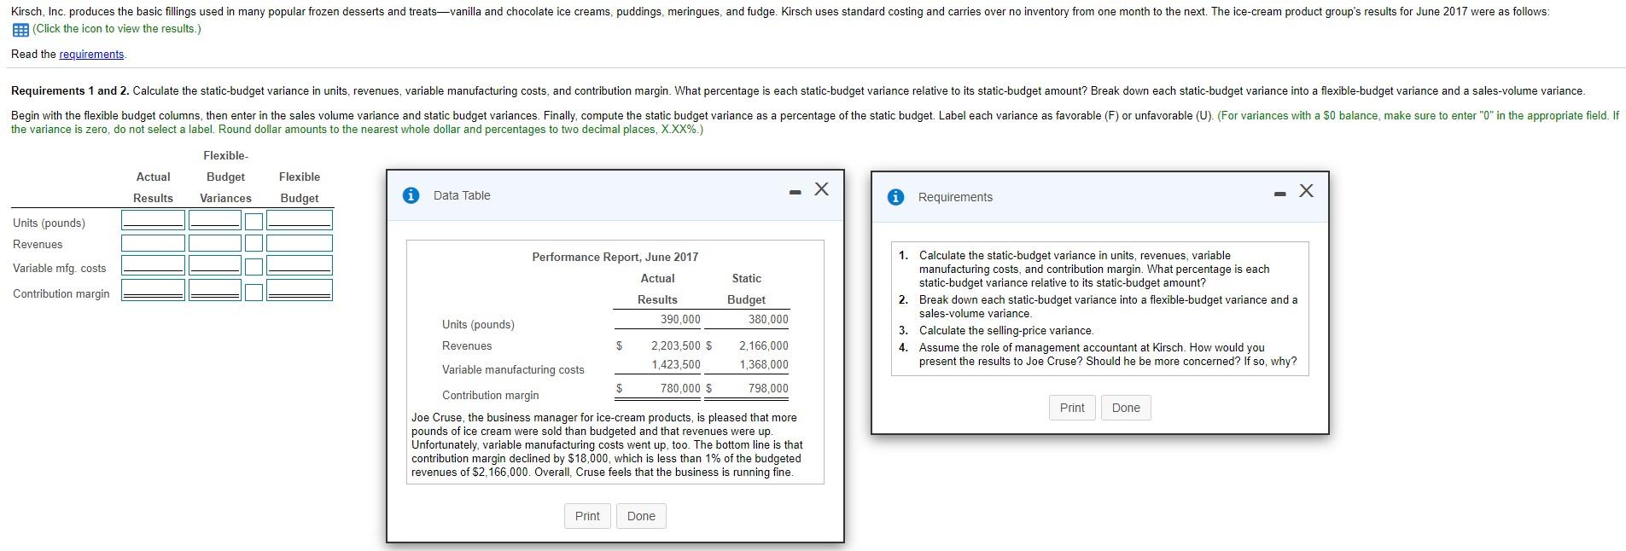Click the Data Table info icon
The width and height of the screenshot is (1626, 551).
click(x=411, y=195)
